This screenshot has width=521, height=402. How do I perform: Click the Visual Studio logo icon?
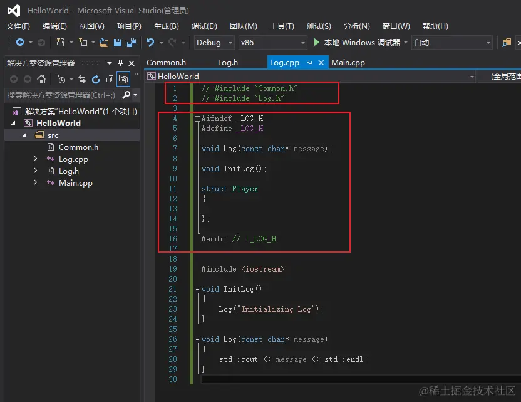pos(14,11)
